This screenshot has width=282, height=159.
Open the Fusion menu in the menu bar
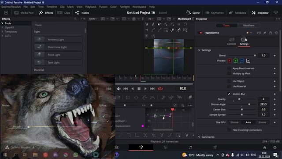103,7
